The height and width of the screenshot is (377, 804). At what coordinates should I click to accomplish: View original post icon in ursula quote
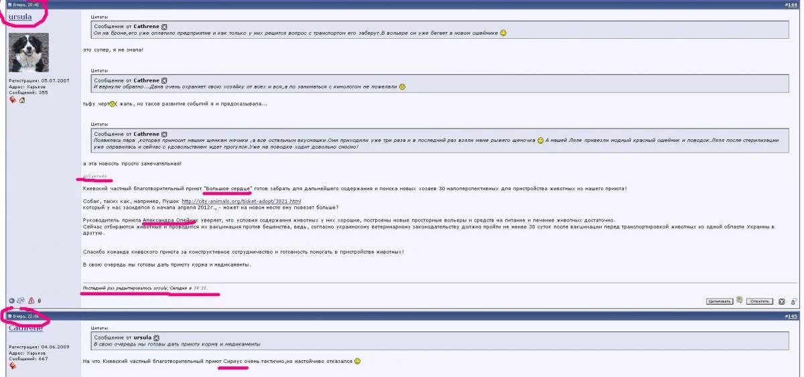(x=155, y=337)
